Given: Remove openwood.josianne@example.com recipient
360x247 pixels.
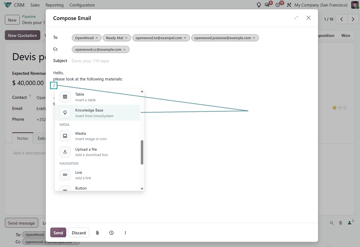Looking at the screenshot, I should 254,38.
